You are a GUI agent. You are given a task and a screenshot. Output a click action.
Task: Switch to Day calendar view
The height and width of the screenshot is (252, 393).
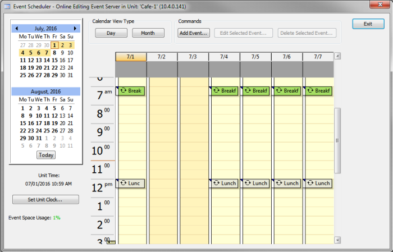point(111,33)
